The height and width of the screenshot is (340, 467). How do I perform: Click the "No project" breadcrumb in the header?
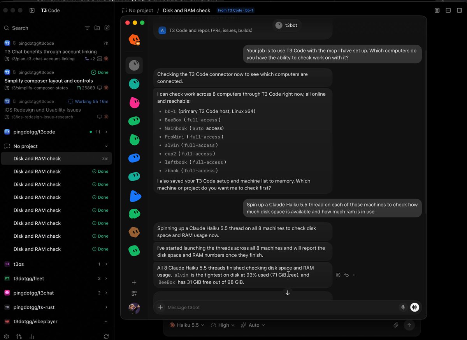137,11
